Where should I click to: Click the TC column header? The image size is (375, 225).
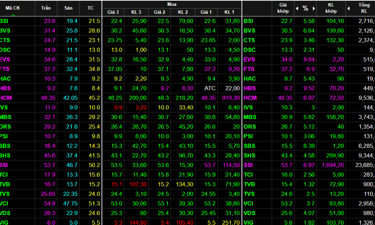pyautogui.click(x=91, y=8)
